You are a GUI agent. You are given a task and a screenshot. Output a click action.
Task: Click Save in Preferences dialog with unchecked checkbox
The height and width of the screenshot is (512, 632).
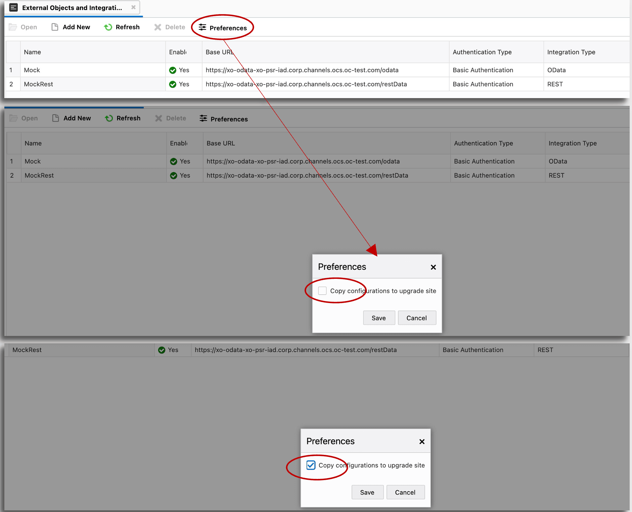click(x=379, y=318)
